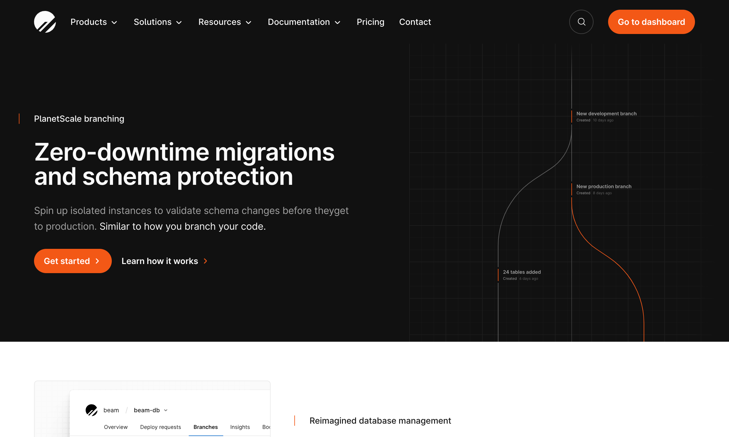Follow the Learn how it works link

click(x=165, y=261)
